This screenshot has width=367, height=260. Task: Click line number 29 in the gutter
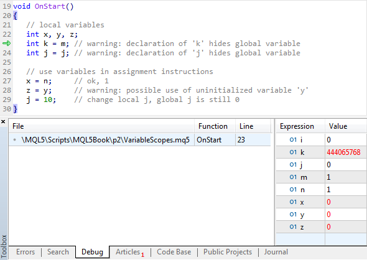tap(7, 100)
